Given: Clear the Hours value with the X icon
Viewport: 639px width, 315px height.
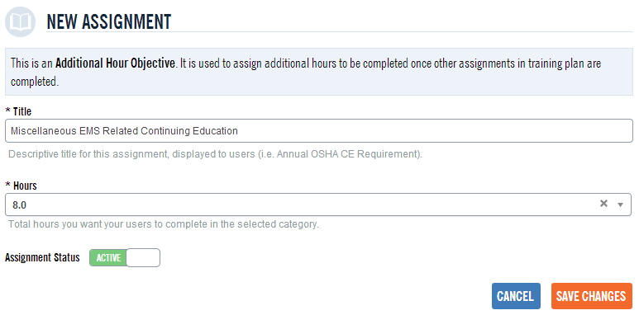Looking at the screenshot, I should click(603, 204).
